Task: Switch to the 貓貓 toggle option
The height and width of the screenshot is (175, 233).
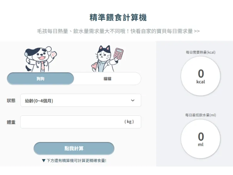Action: point(107,79)
